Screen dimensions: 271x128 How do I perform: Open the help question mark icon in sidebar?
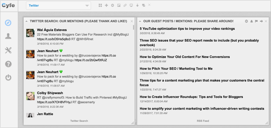click(x=8, y=64)
